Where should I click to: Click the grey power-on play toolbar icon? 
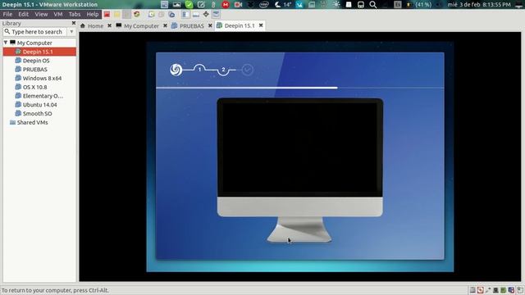[126, 15]
